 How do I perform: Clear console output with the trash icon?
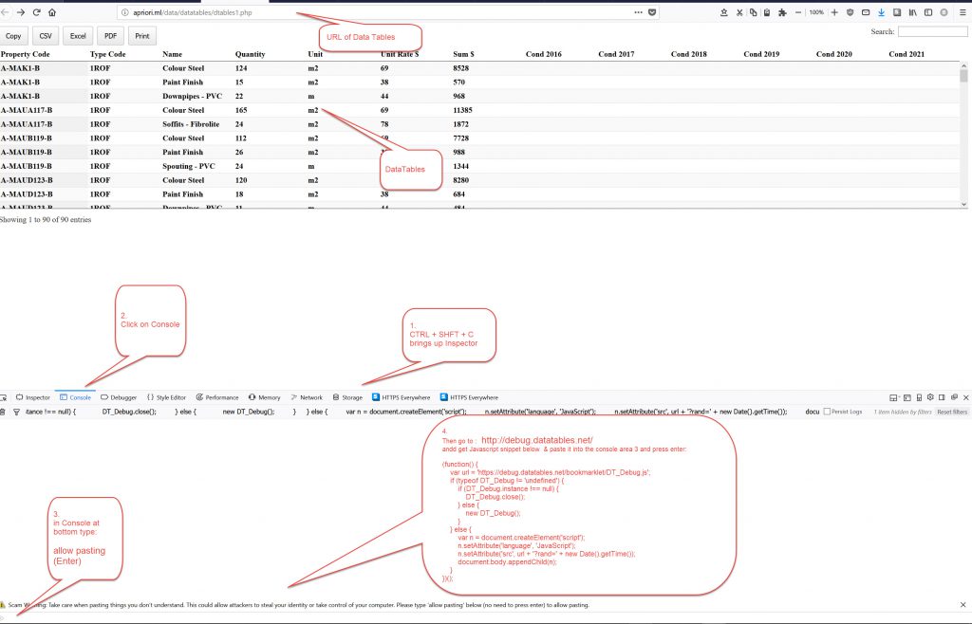4,412
